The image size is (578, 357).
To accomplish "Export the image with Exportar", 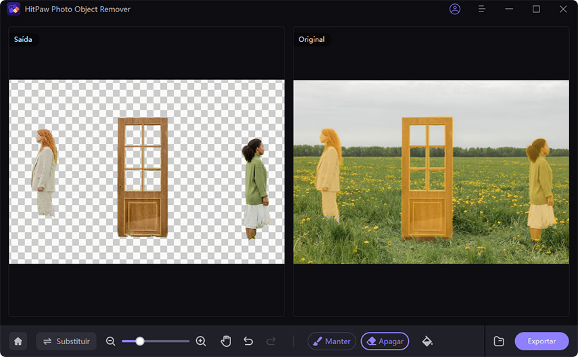I will (x=541, y=341).
